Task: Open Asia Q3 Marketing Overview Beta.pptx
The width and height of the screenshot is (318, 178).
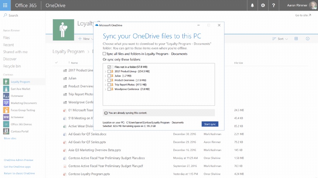Action: (95, 150)
